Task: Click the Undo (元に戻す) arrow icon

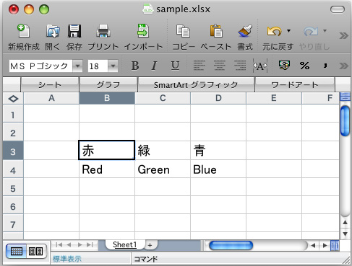Action: click(274, 31)
